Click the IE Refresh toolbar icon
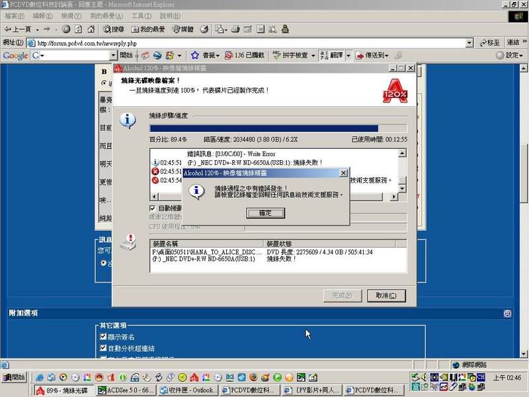 click(78, 29)
